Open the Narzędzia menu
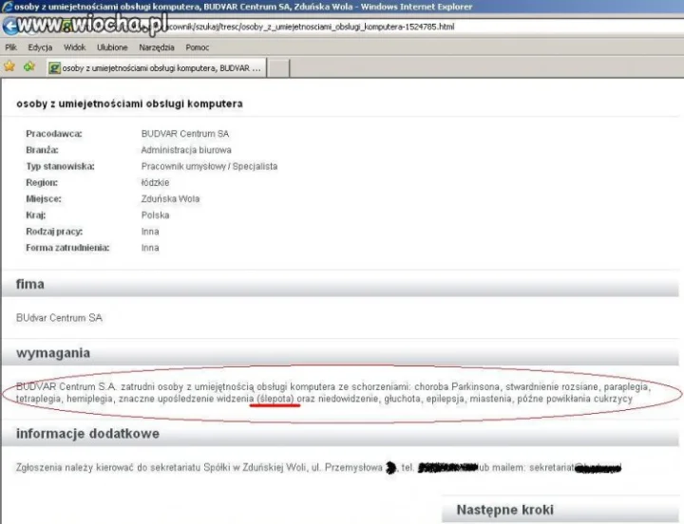This screenshot has width=684, height=524. 157,47
